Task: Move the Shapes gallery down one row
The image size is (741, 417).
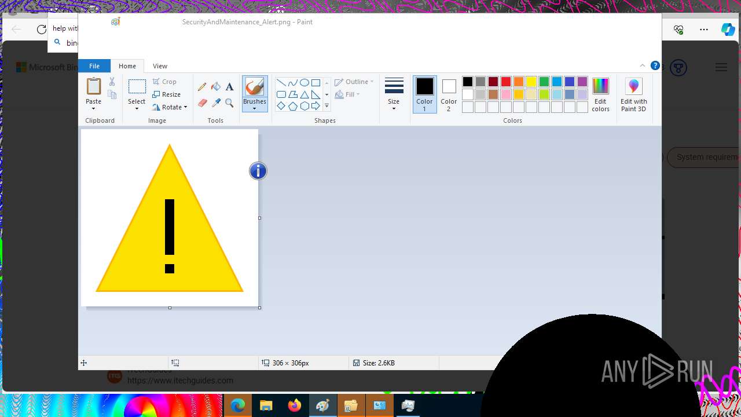Action: [327, 94]
